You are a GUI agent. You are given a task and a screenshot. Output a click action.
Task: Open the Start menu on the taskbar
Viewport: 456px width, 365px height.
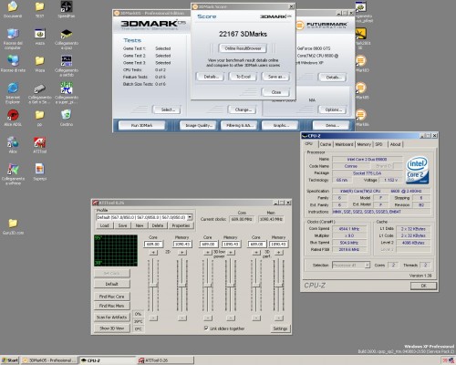[10, 360]
